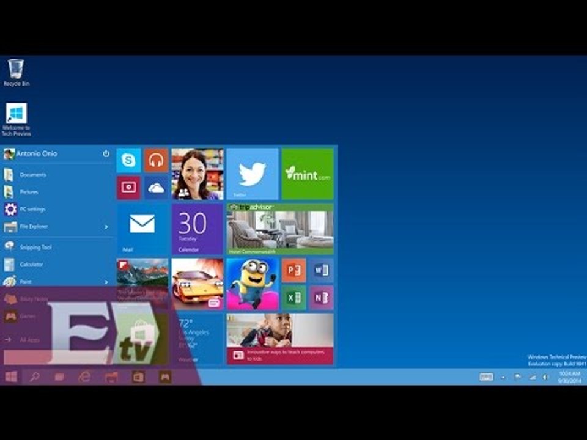This screenshot has width=587, height=440.
Task: Open the red Video tile
Action: click(x=129, y=188)
